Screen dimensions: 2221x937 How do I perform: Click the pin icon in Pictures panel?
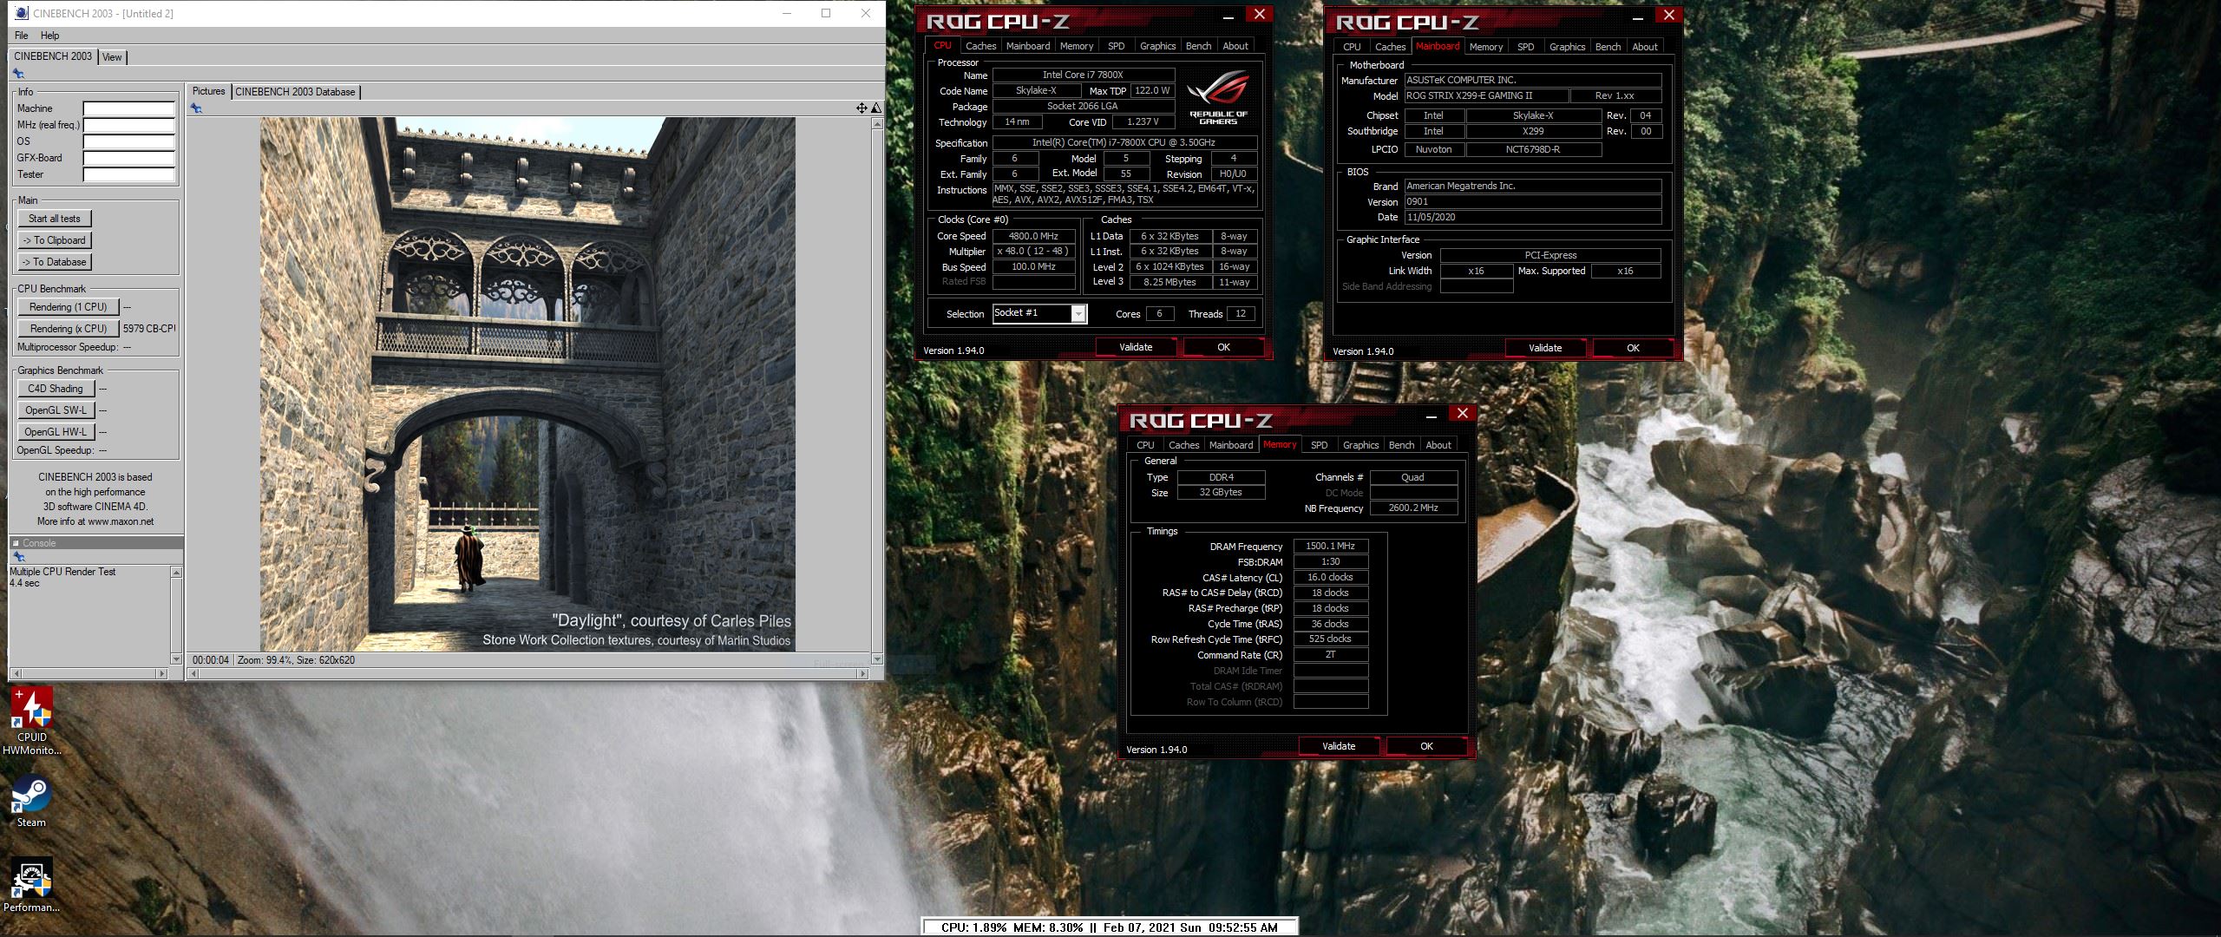tap(196, 108)
